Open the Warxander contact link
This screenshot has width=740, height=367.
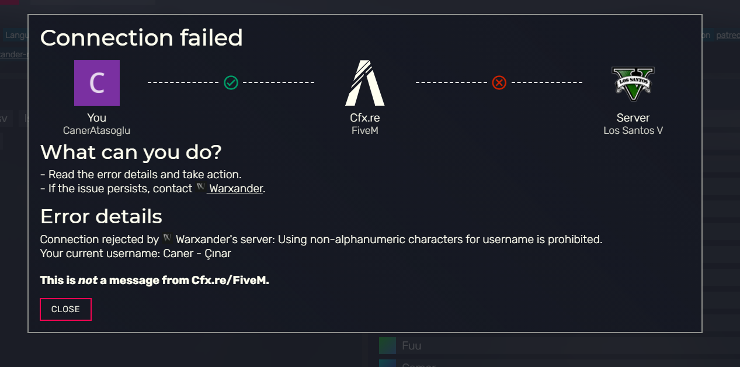236,189
